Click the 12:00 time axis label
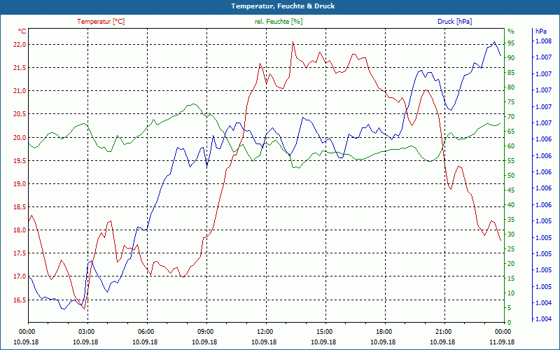 coord(267,331)
